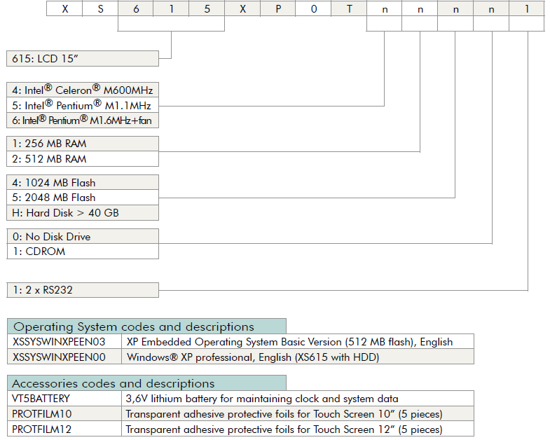Click 'Operating System codes and descriptions' heading
550x440 pixels.
[146, 326]
